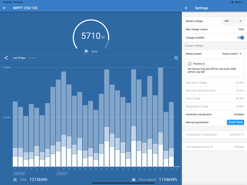The height and width of the screenshot is (185, 247).
Task: Tap the share icon beside Last 30 days
Action: click(6, 58)
